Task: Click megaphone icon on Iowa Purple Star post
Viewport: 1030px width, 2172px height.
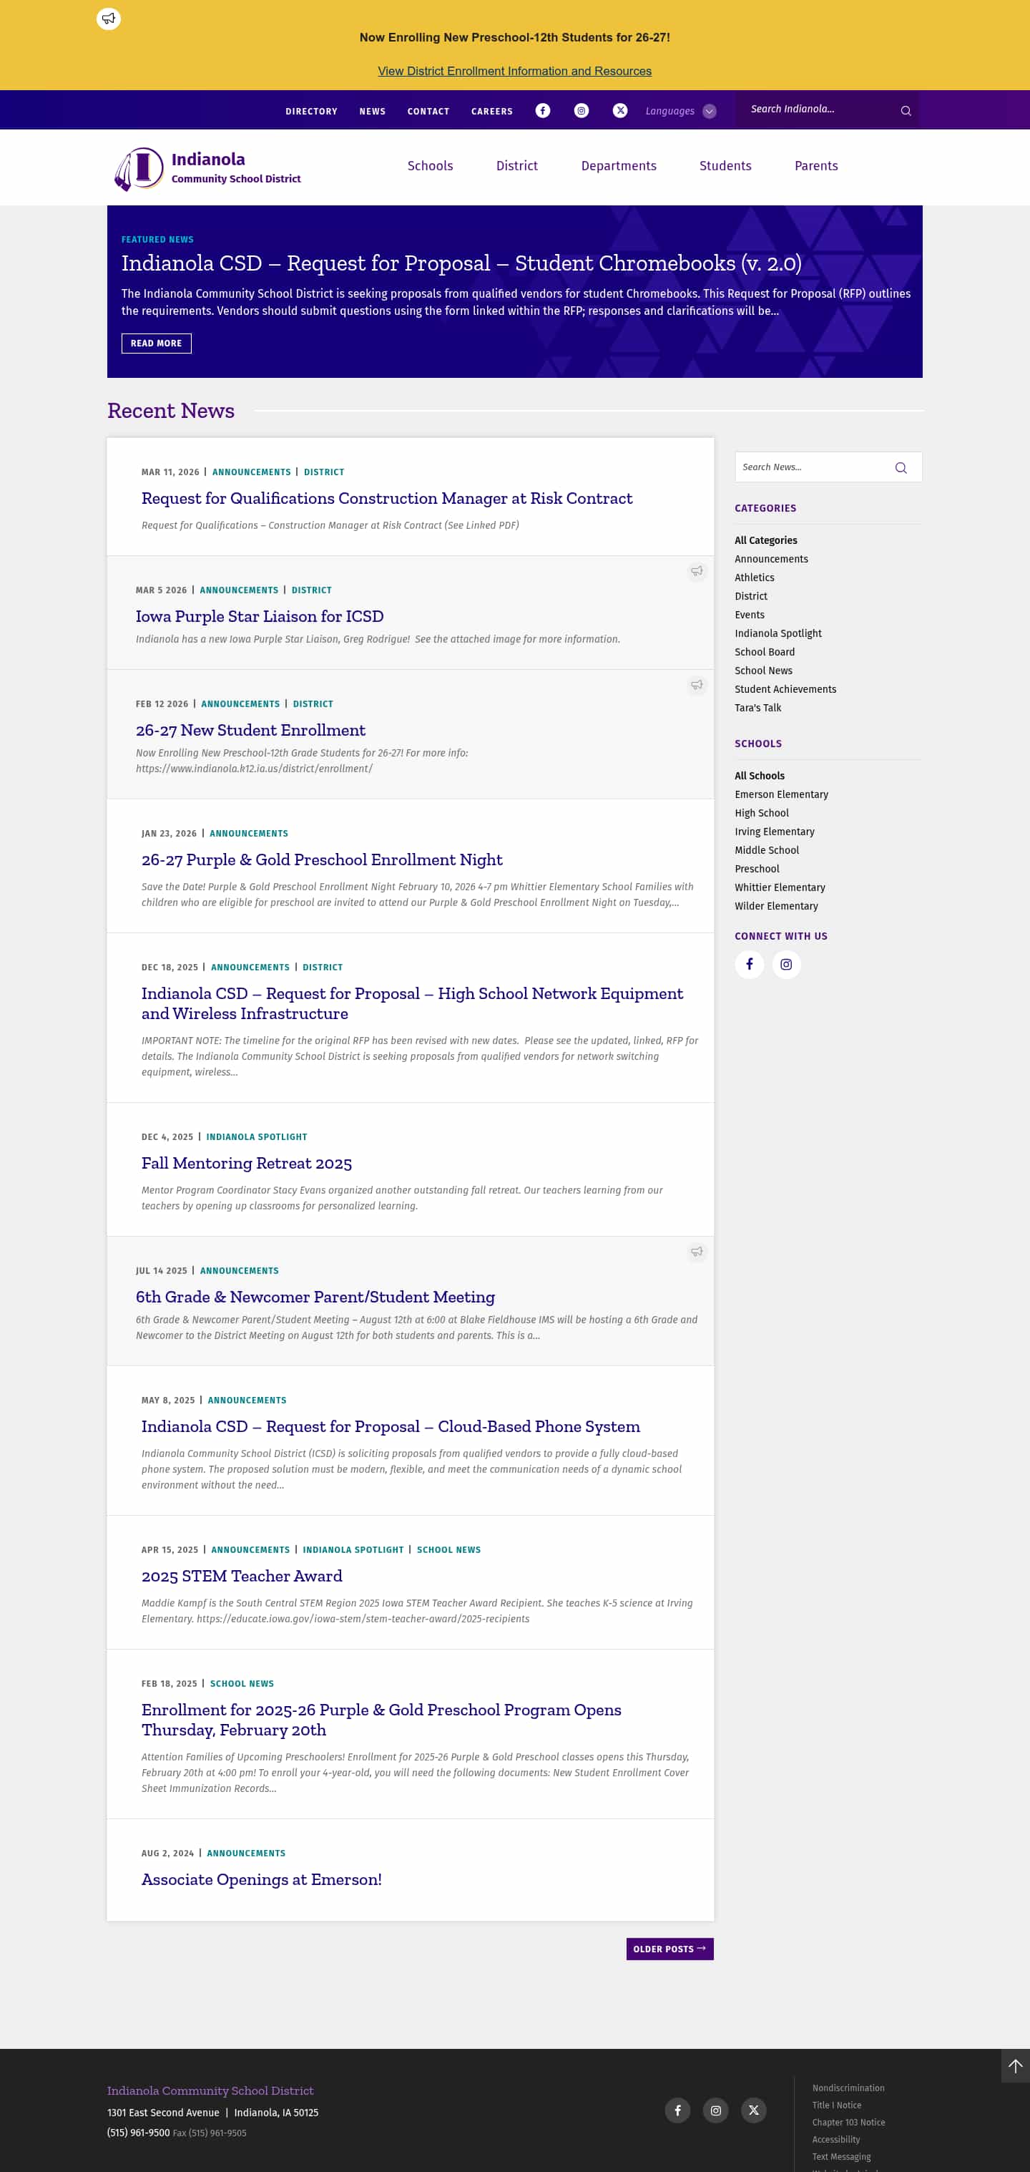Action: (x=696, y=571)
